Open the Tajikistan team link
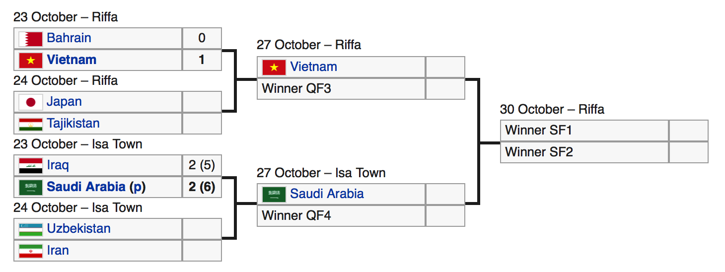 click(73, 124)
